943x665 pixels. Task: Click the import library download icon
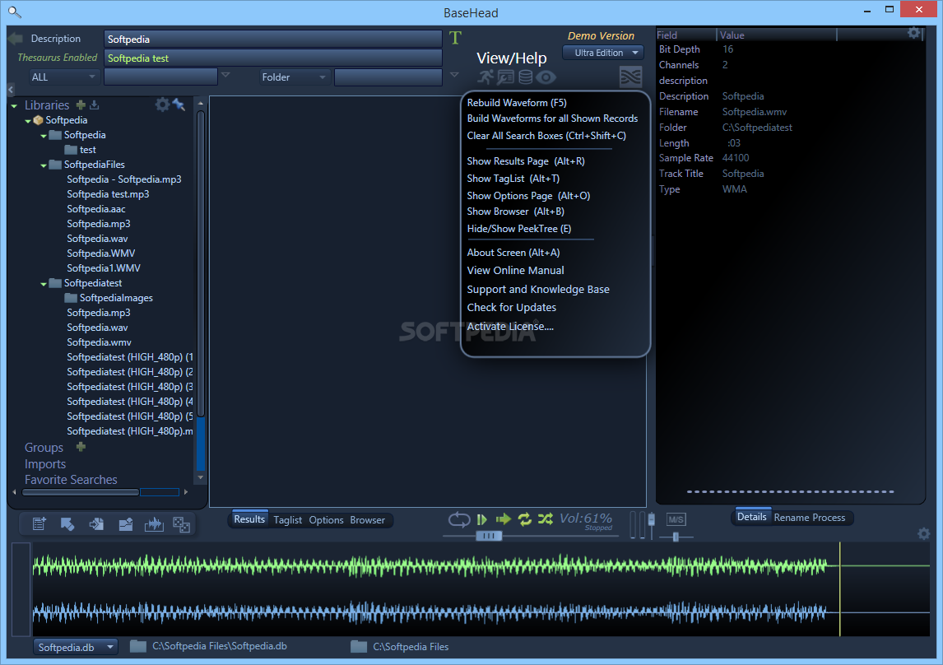point(95,105)
